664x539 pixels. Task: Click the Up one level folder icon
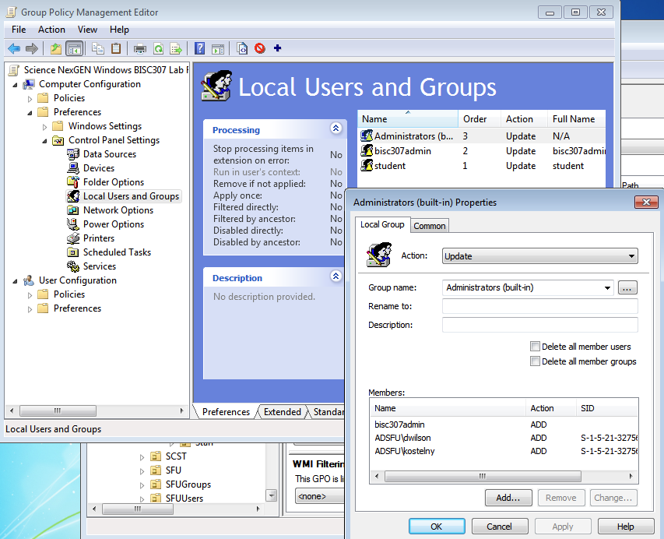(56, 48)
